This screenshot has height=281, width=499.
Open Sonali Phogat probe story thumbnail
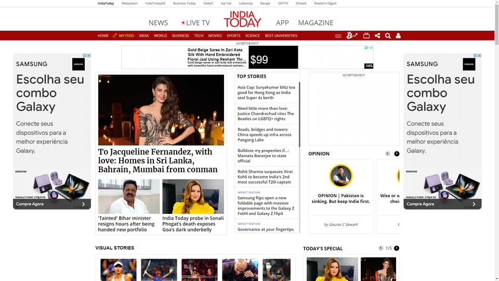(193, 196)
